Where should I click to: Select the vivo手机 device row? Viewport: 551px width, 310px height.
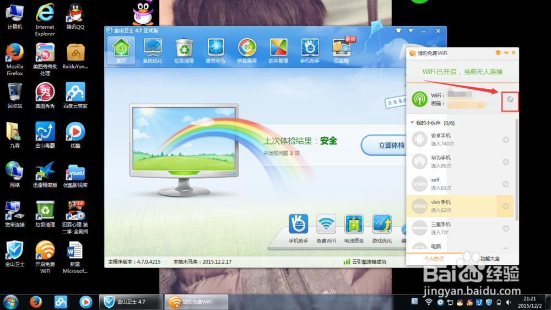tap(460, 206)
